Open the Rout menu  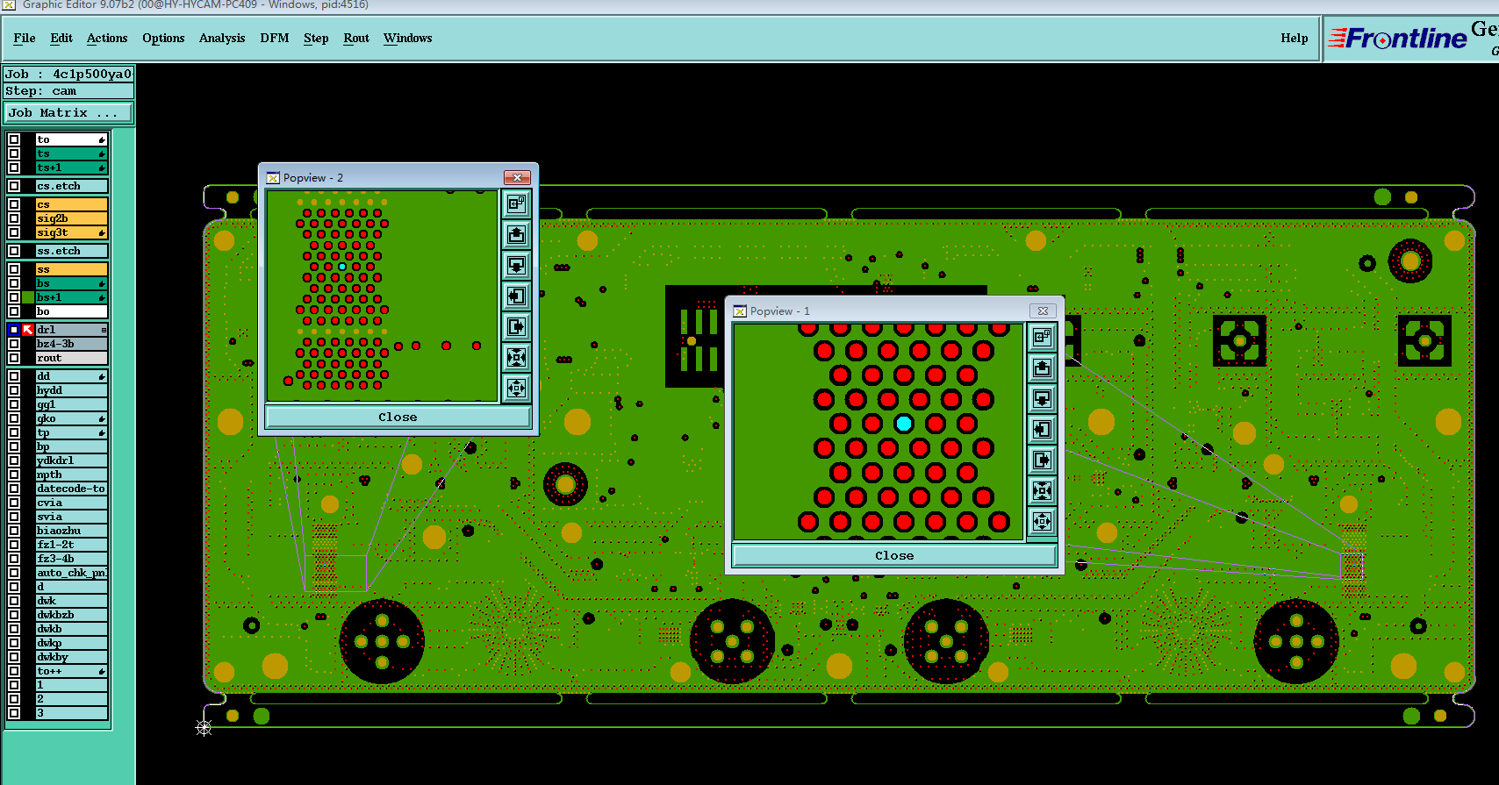click(356, 38)
